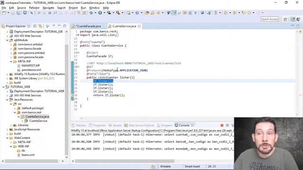Screen dimensions: 303x170
Task: Open the dropdown arrow next to Run
Action: [x=104, y=13]
